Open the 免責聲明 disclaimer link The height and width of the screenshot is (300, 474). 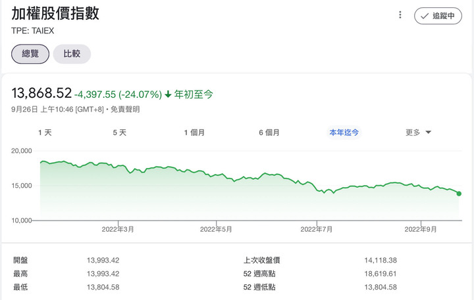point(124,110)
